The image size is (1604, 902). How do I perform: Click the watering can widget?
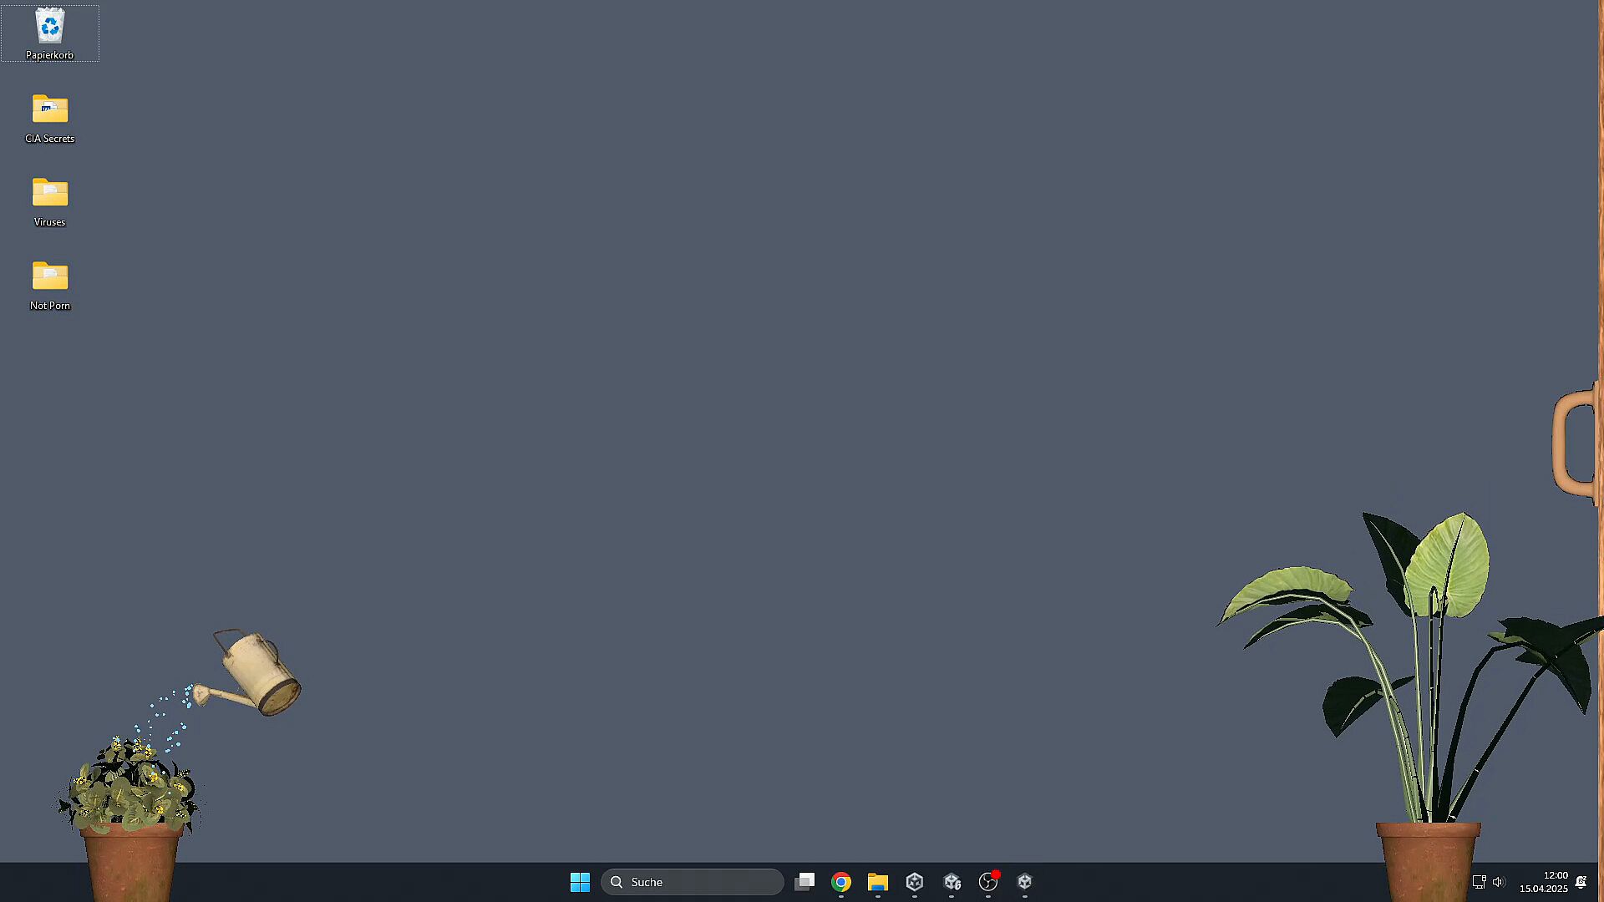[x=261, y=673]
